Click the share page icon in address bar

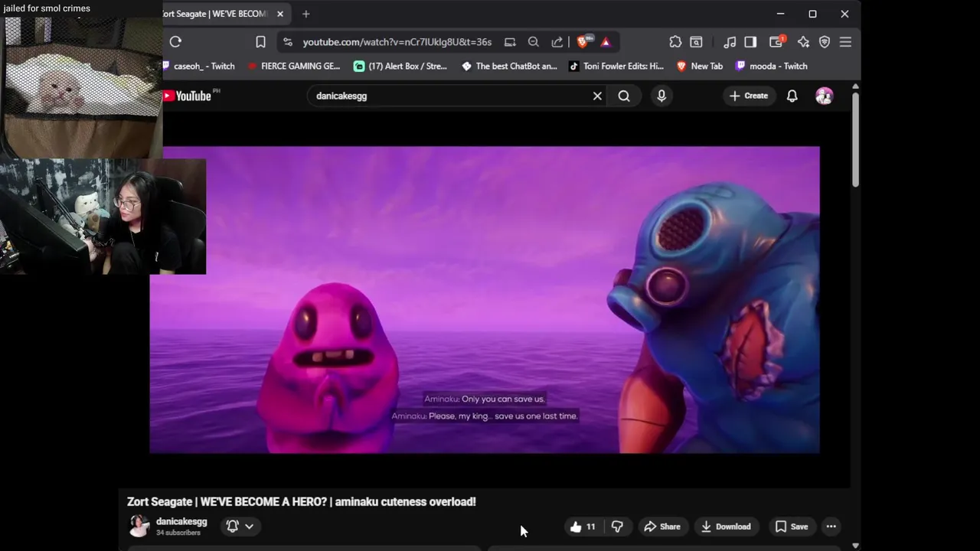(557, 42)
